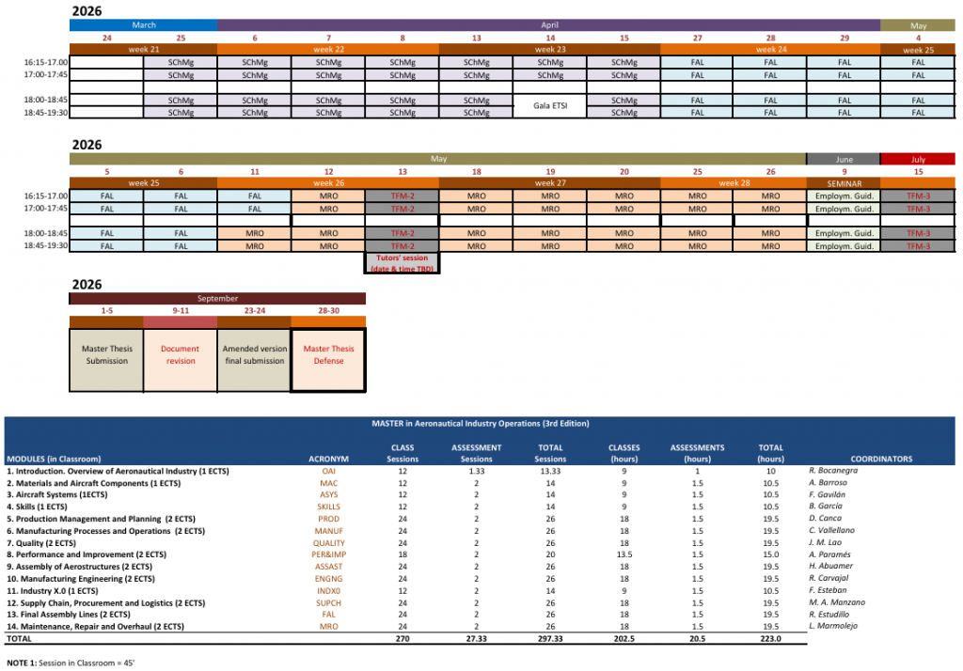Click the Master title banner of modules table
This screenshot has height=671, width=963.
[480, 424]
